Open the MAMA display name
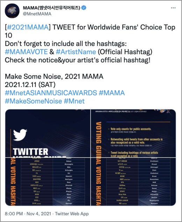The image size is (182, 222). (x=51, y=8)
